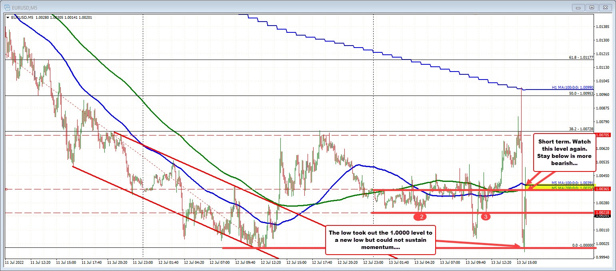
Task: Click the Fibonacci label 38.2 - 1.00728
Action: [581, 129]
